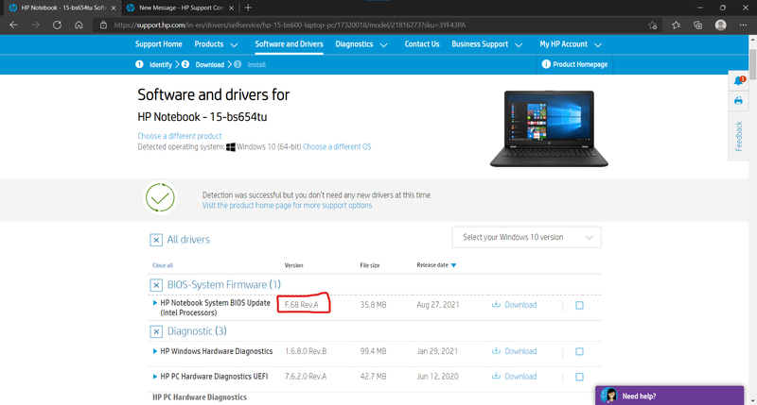Select Software and Drivers menu item
Image resolution: width=757 pixels, height=405 pixels.
pos(289,43)
